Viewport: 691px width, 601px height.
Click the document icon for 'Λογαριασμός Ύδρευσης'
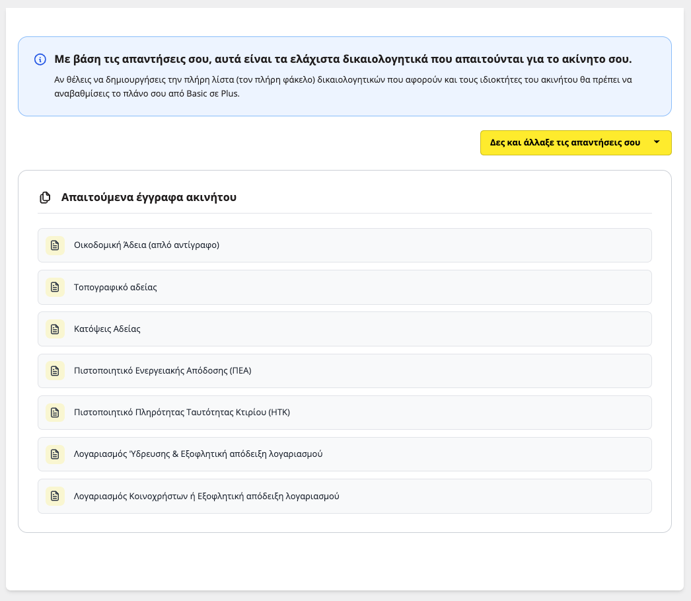click(x=55, y=454)
